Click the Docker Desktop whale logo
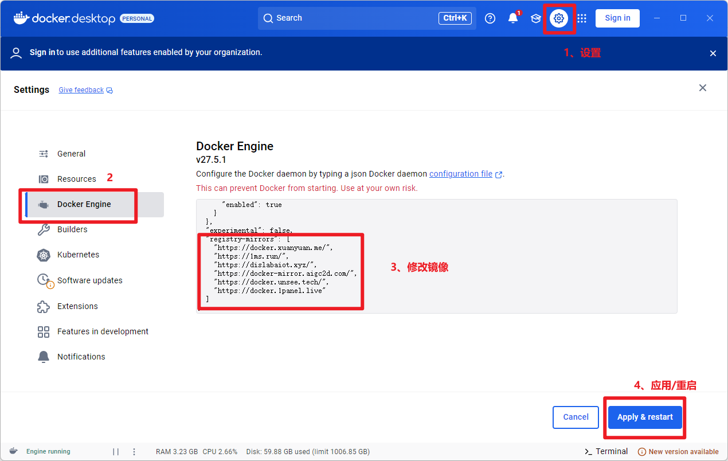Image resolution: width=728 pixels, height=461 pixels. (21, 18)
